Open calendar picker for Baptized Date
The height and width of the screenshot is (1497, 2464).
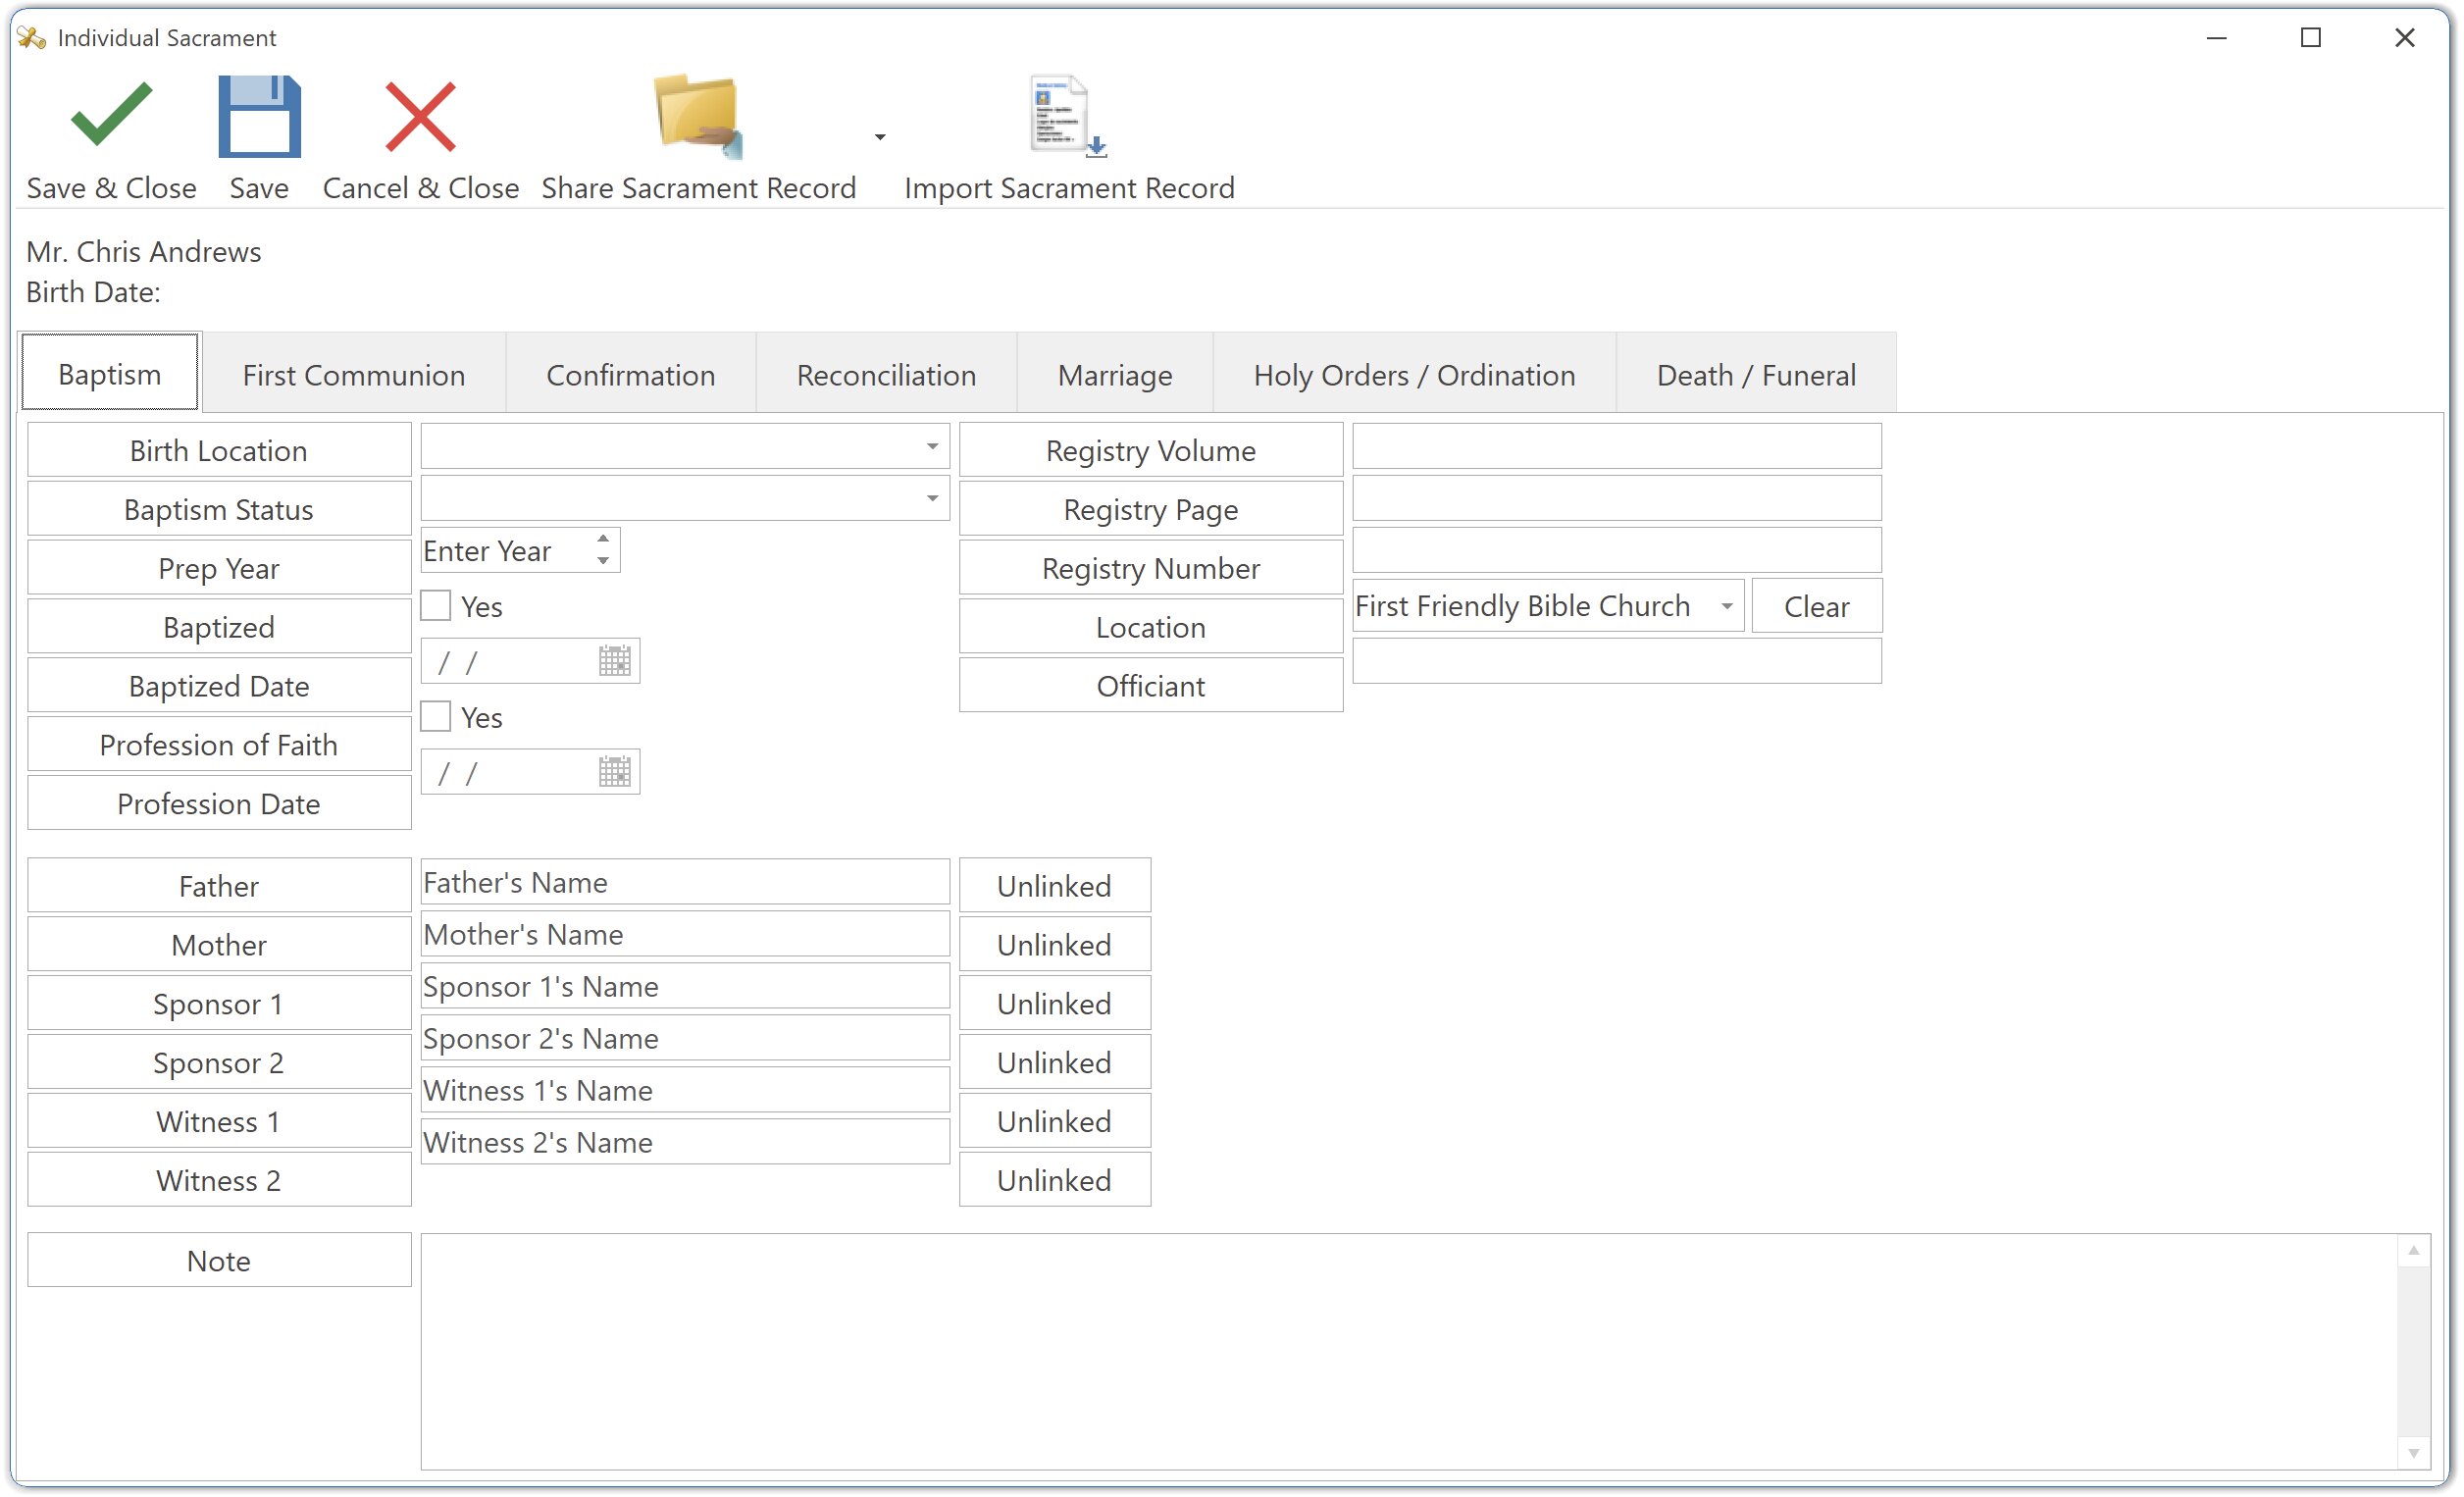(614, 661)
